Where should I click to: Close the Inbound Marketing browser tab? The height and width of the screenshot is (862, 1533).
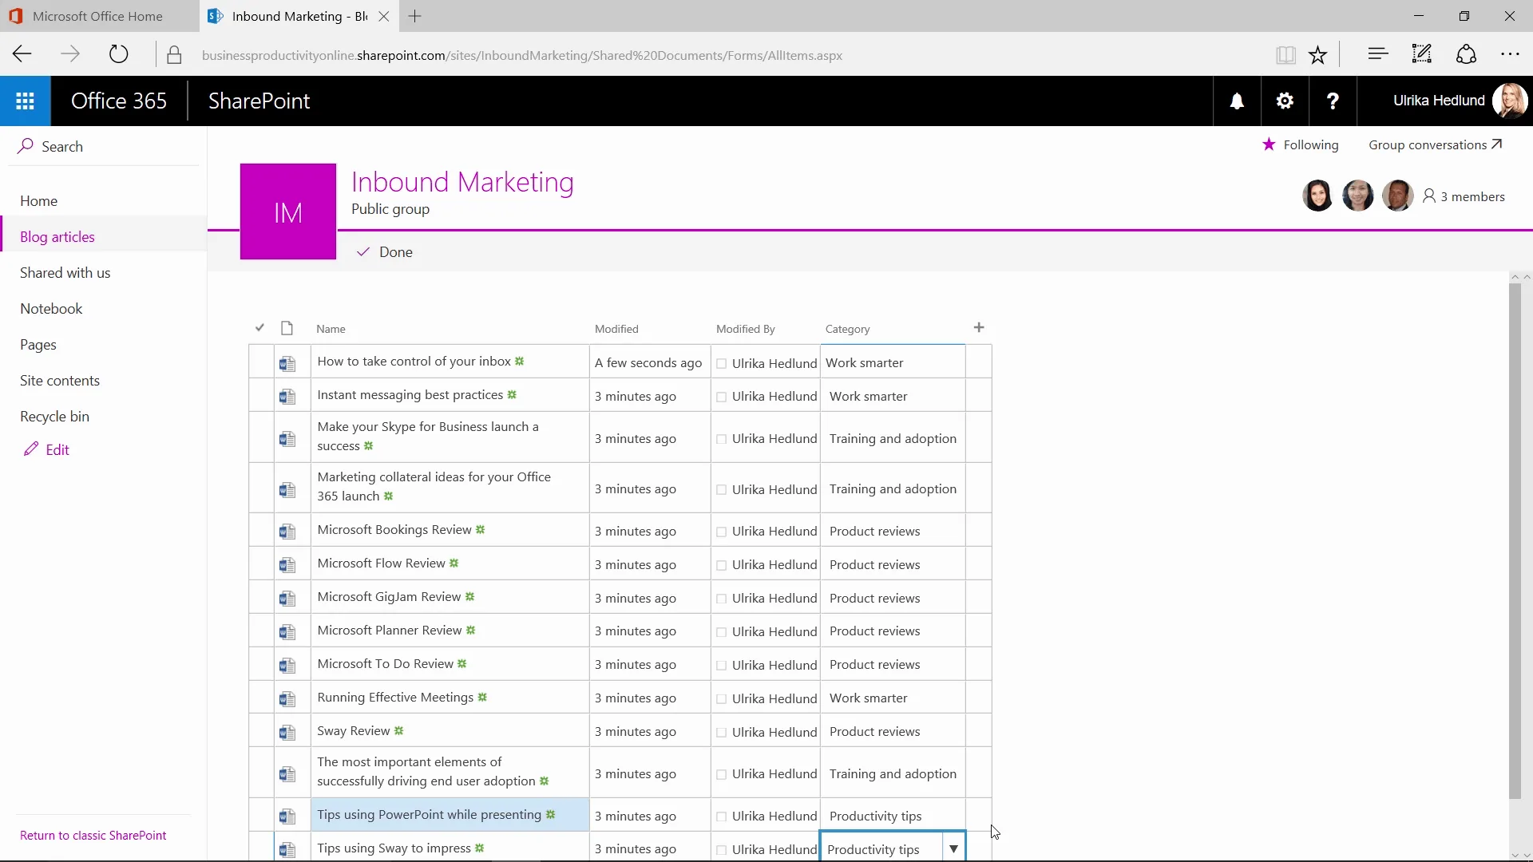pyautogui.click(x=384, y=16)
